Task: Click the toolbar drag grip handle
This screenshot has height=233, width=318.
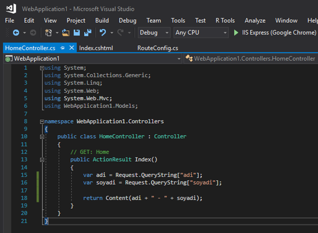Action: tap(8, 32)
